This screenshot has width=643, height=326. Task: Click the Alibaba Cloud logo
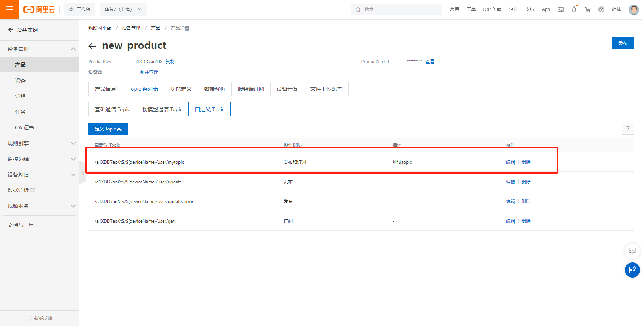[x=39, y=9]
